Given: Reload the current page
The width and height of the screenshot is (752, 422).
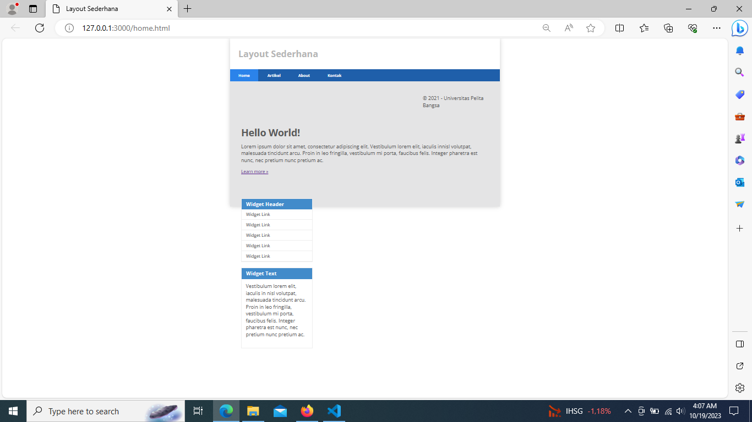Looking at the screenshot, I should point(39,28).
